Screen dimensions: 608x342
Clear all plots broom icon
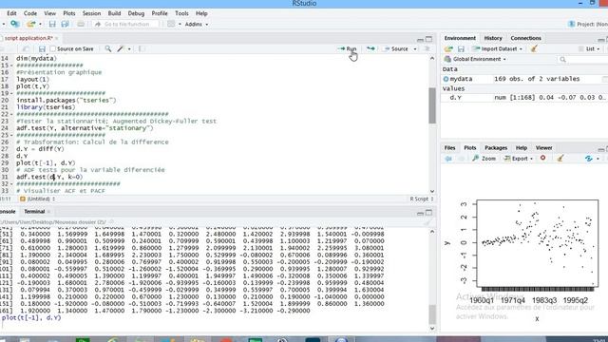pos(560,159)
